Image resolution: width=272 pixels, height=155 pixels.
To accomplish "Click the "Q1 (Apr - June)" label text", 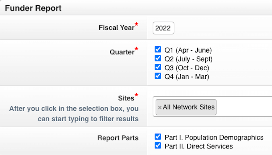I will click(x=188, y=50).
